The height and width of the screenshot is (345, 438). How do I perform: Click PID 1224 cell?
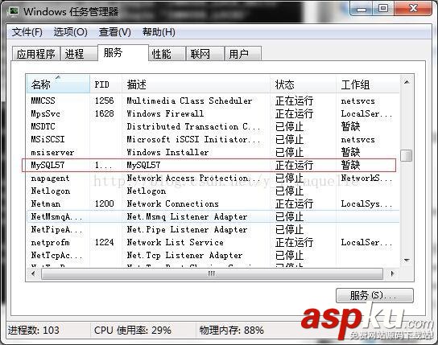(104, 242)
